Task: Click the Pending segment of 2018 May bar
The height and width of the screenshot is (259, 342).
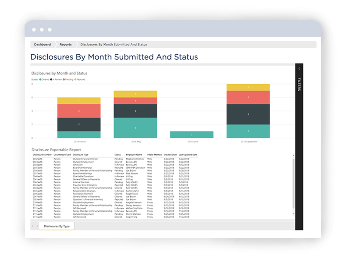Action: [135, 101]
